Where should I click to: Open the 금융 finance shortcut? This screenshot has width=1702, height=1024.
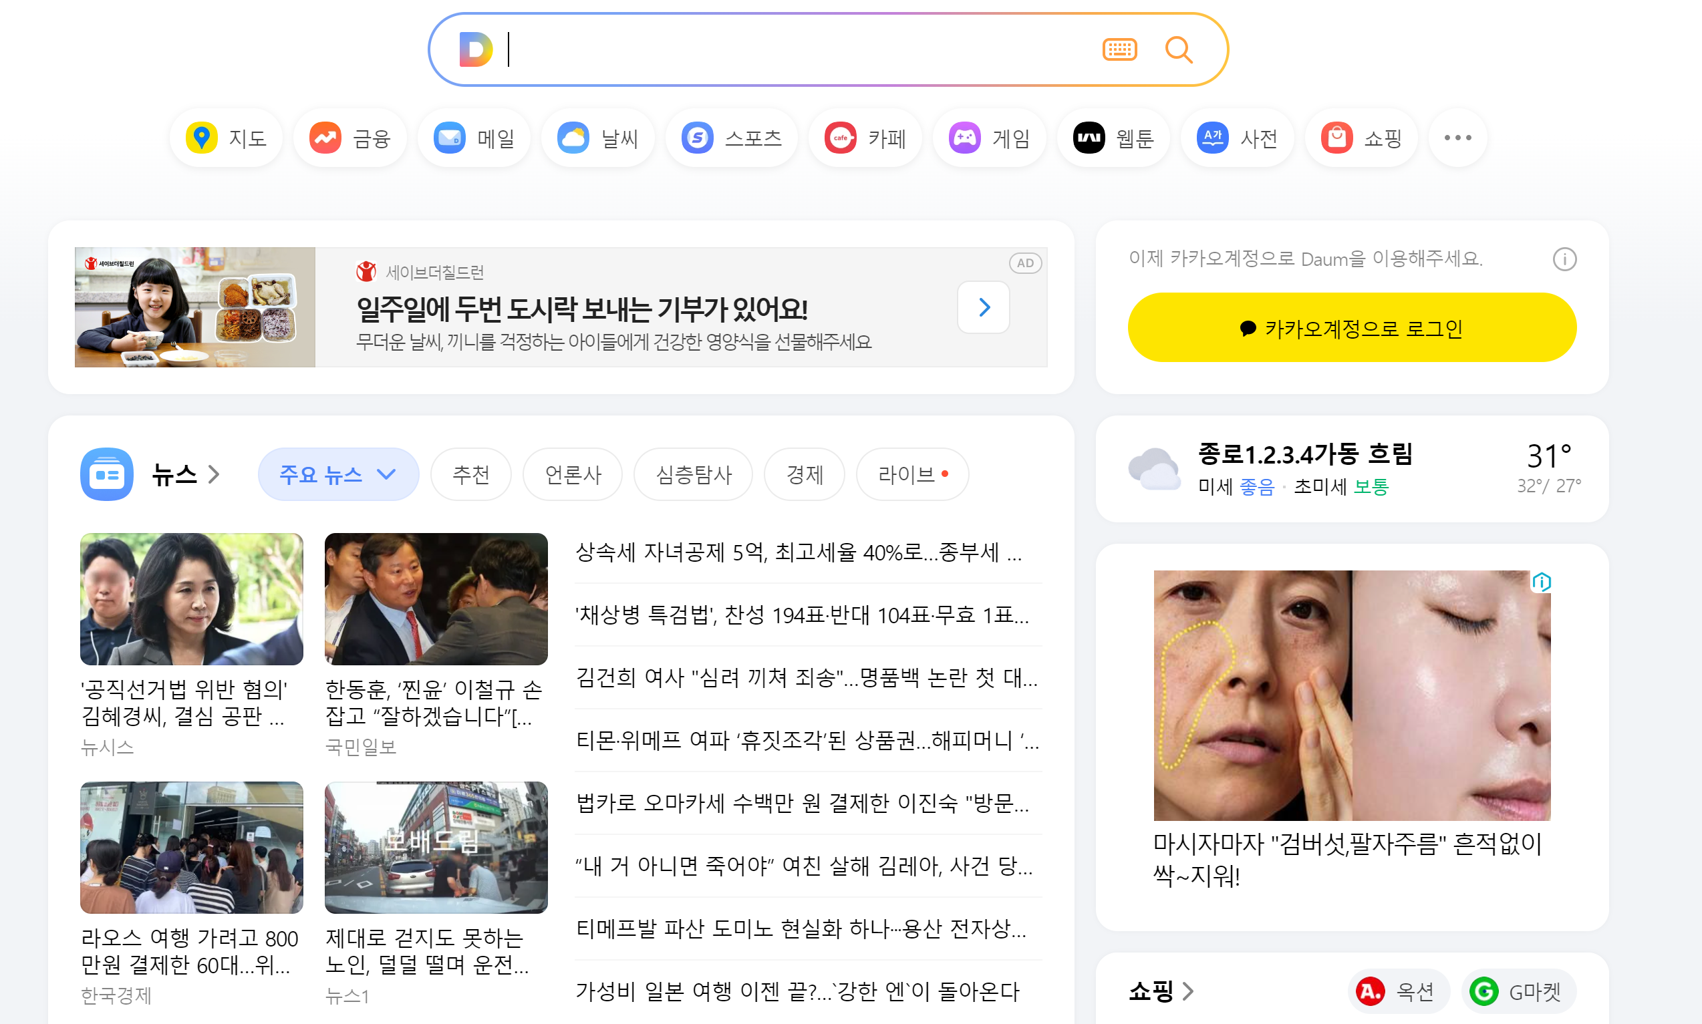[350, 138]
